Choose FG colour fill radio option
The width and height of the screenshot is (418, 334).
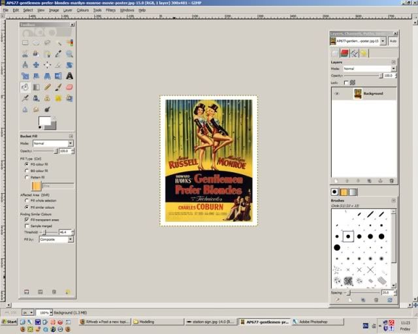tap(27, 164)
